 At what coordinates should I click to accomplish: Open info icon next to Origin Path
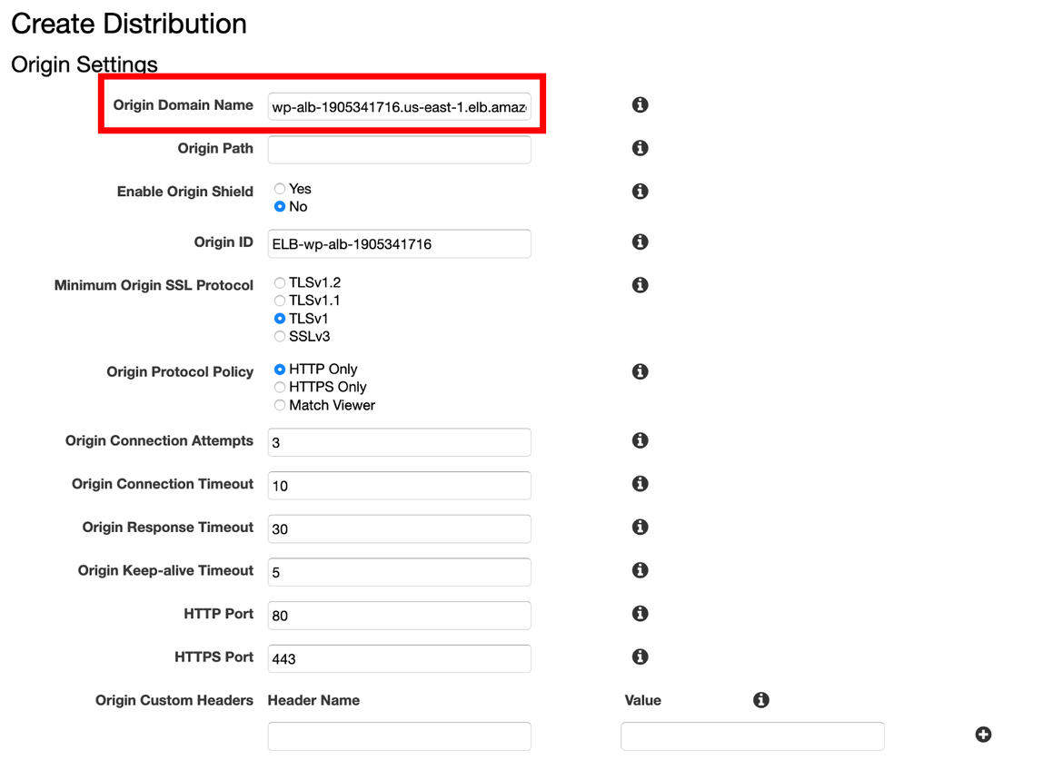[640, 148]
